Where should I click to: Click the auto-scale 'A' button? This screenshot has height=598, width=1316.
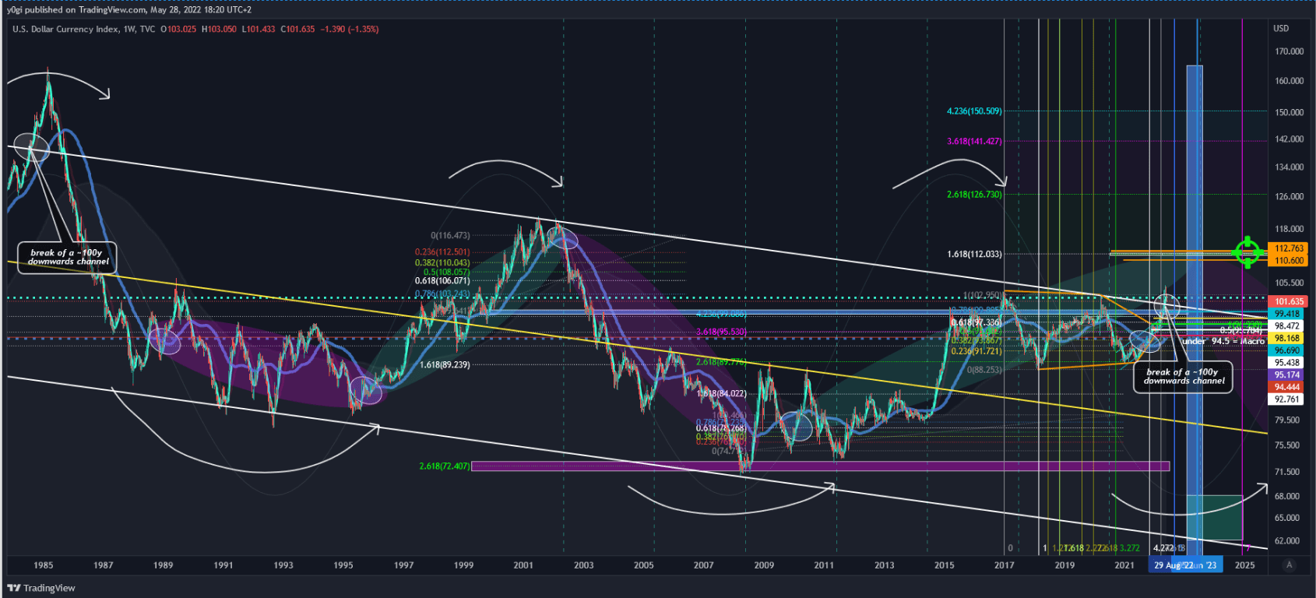[1289, 565]
